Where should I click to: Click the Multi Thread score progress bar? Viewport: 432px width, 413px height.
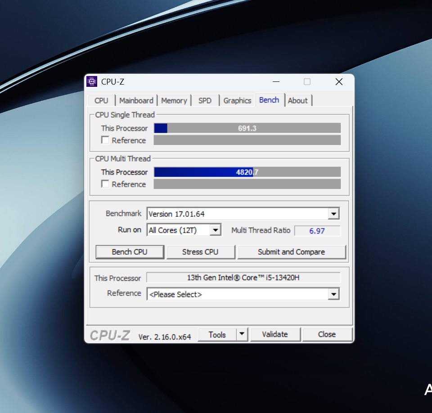(247, 172)
